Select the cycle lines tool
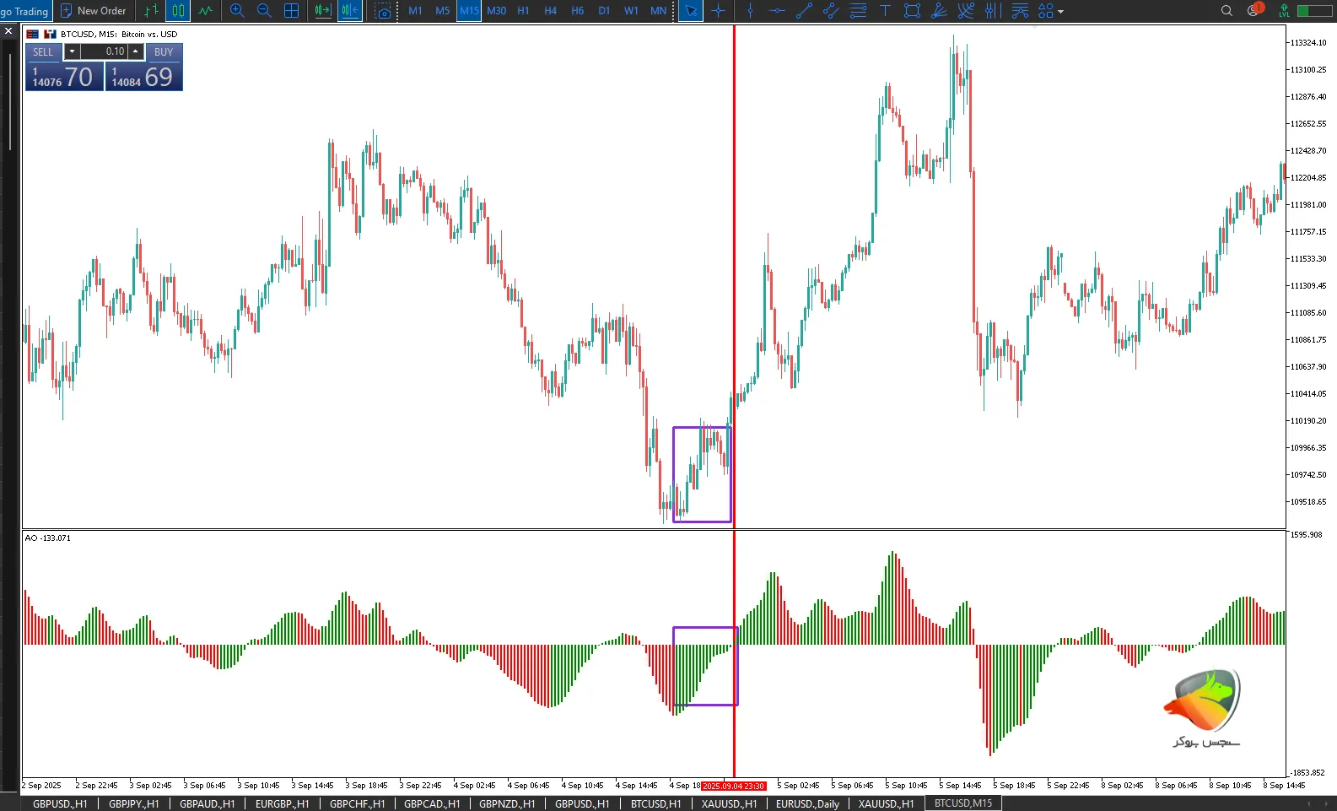 click(993, 11)
